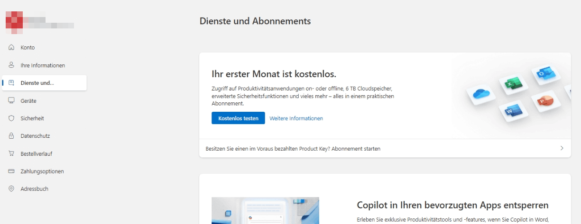581x224 pixels.
Task: Click the Dienste und Abonnements page heading
Action: coord(255,21)
